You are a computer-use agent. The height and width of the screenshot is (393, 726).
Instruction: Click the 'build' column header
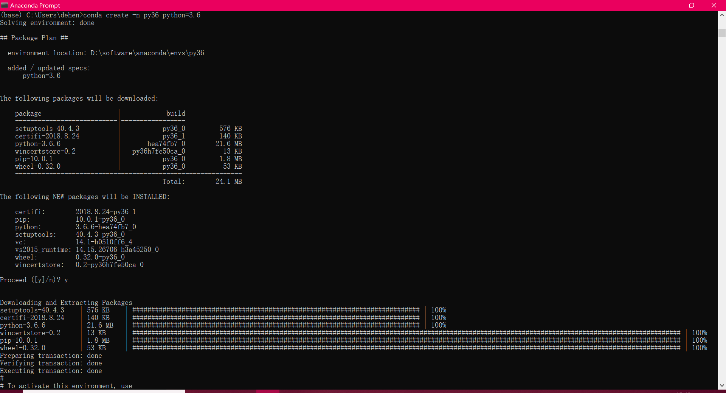(176, 113)
